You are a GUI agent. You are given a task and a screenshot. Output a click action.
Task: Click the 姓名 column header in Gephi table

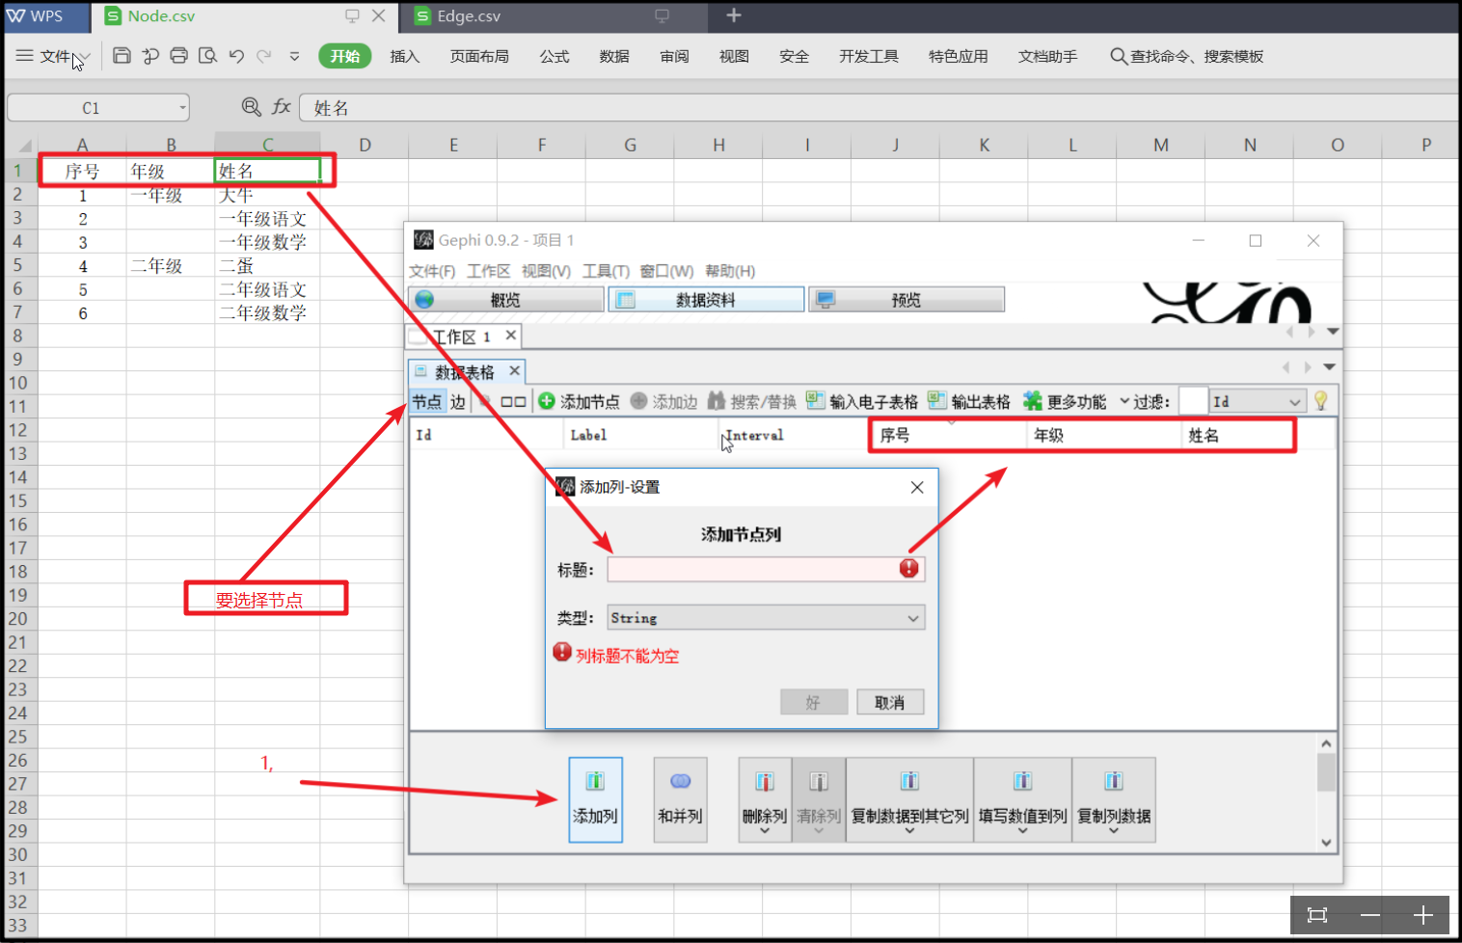tap(1236, 435)
